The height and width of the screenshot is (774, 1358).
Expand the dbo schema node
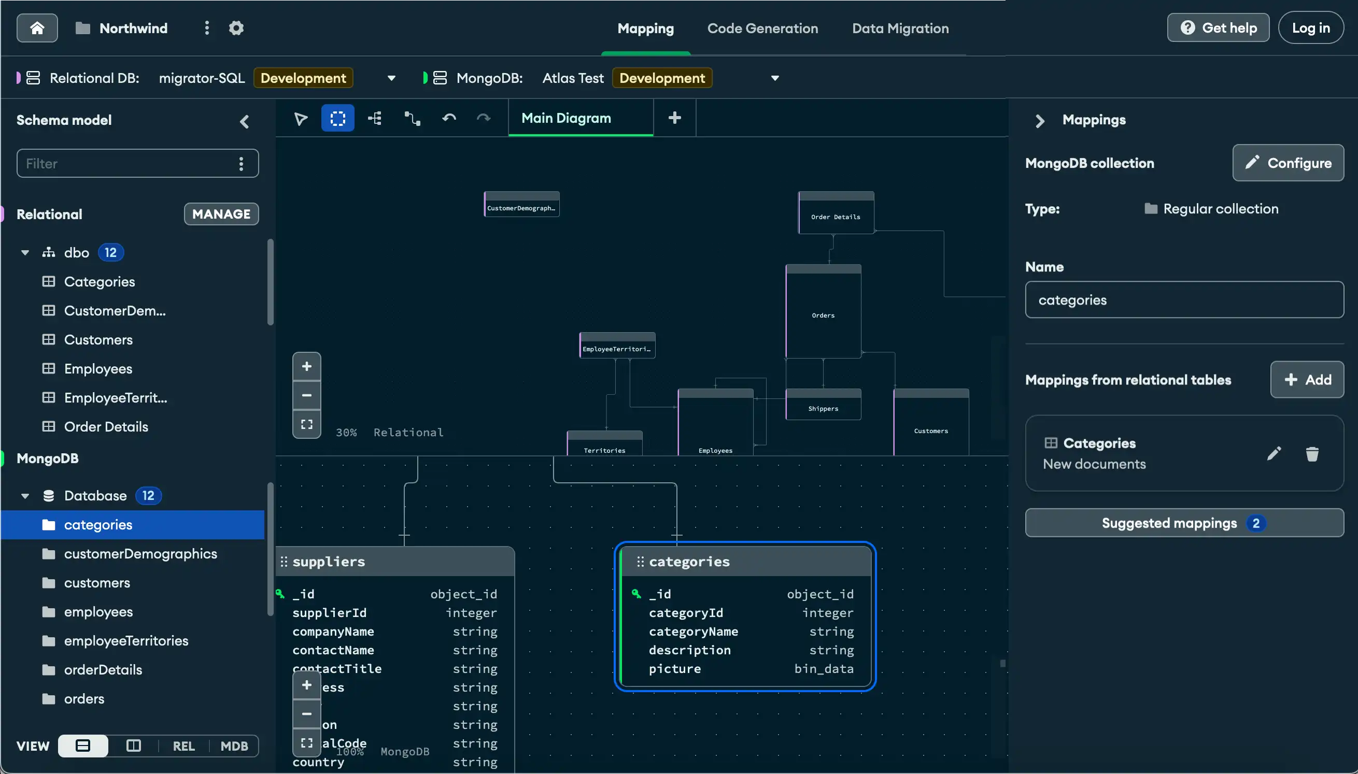coord(25,252)
